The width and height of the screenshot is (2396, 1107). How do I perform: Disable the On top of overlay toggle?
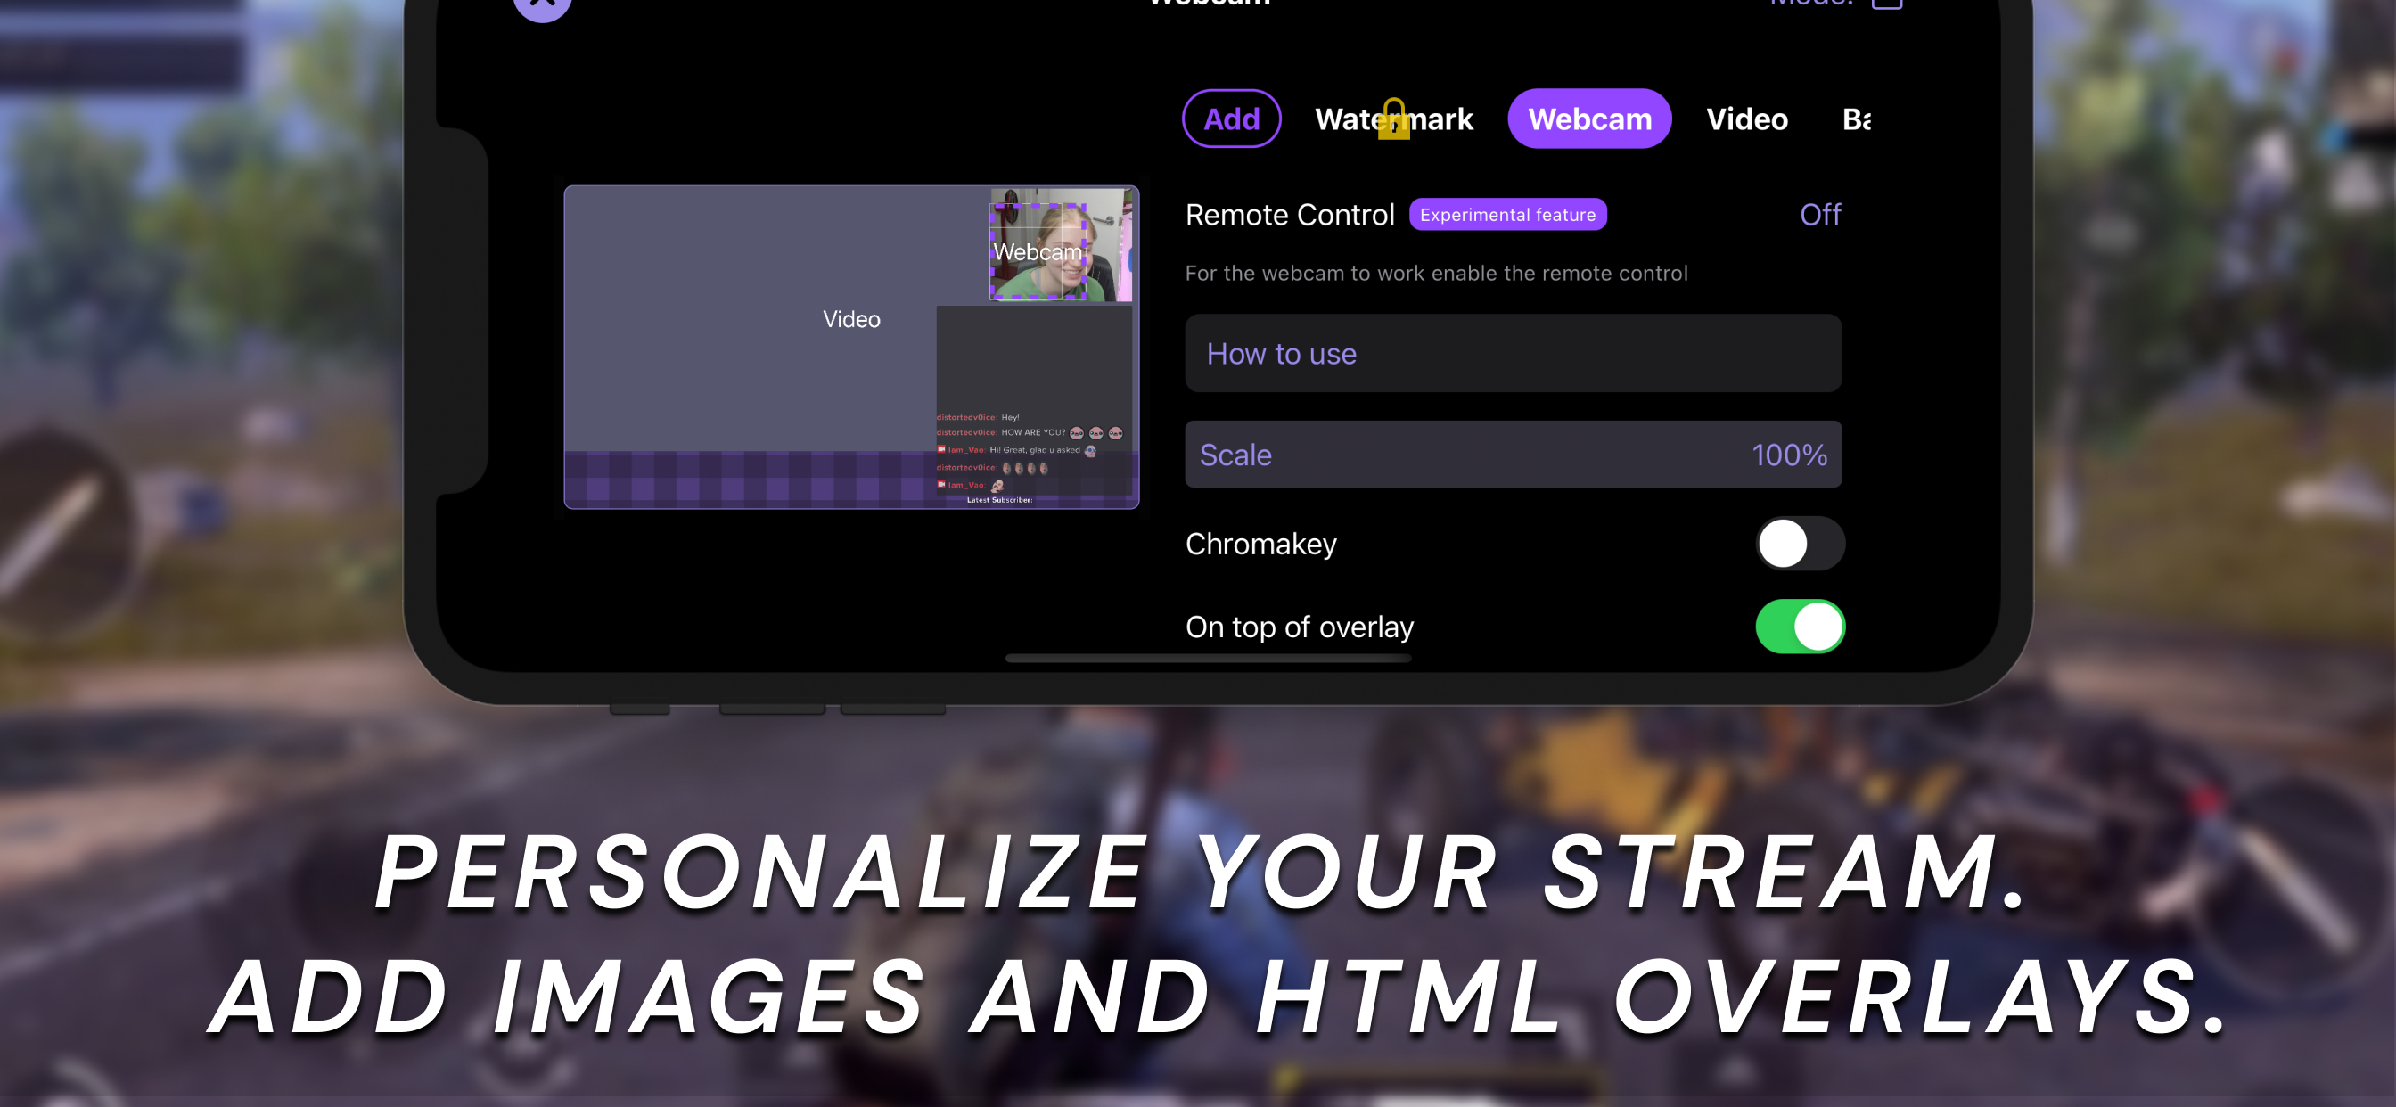click(x=1800, y=626)
